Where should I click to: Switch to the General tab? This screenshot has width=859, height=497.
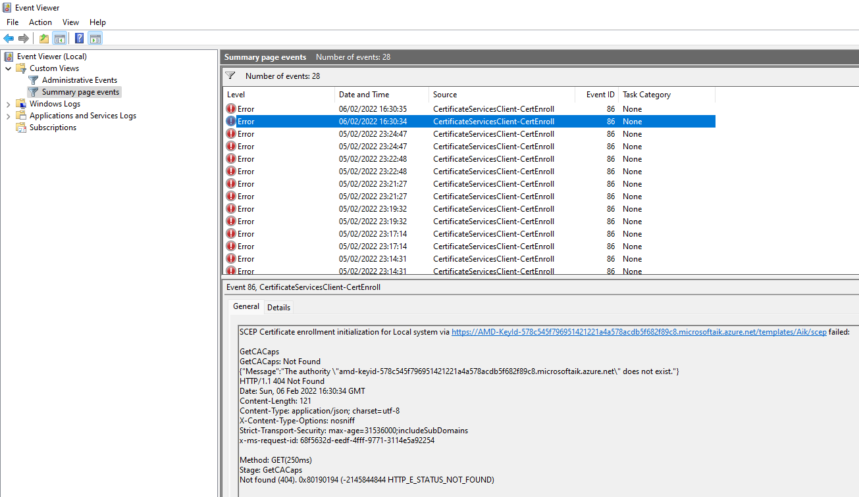[246, 306]
